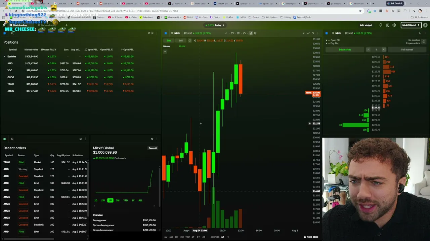Open the order ladder widget three-dot menu
The image size is (430, 241).
(x=425, y=33)
